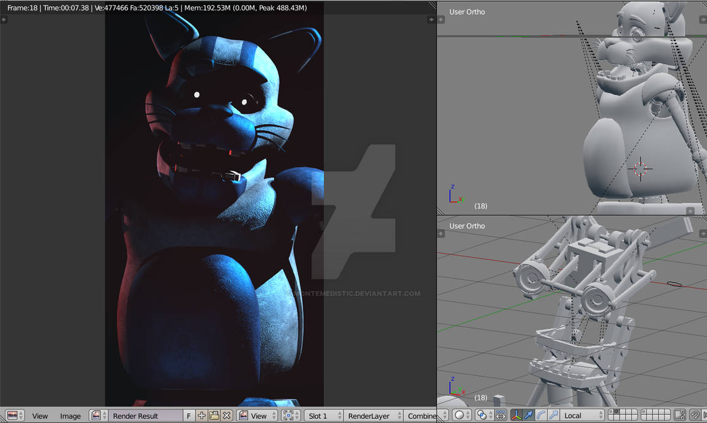The height and width of the screenshot is (423, 707).
Task: Select a layer in second layer grid
Action: [656, 415]
